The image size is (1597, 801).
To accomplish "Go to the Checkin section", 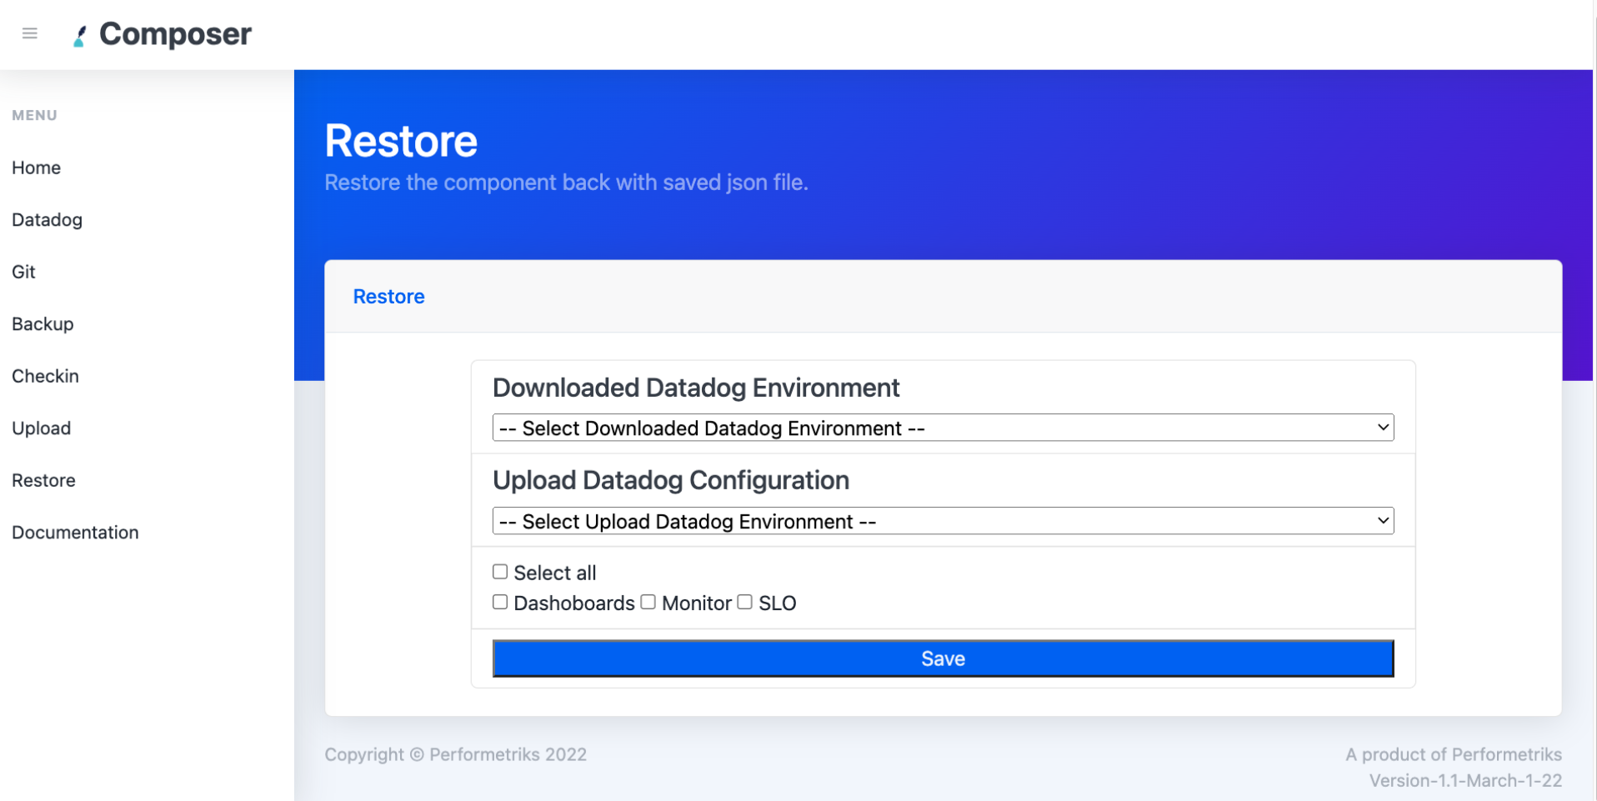I will [x=45, y=376].
